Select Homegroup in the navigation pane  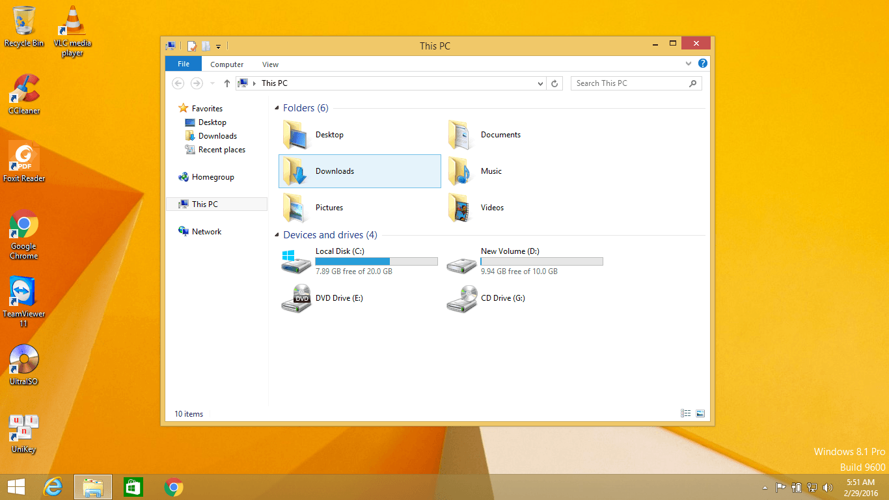[x=206, y=177]
